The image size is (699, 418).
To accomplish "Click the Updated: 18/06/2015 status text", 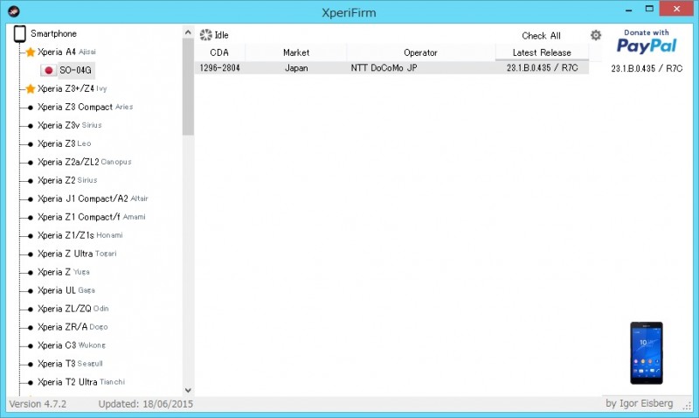I will point(146,404).
